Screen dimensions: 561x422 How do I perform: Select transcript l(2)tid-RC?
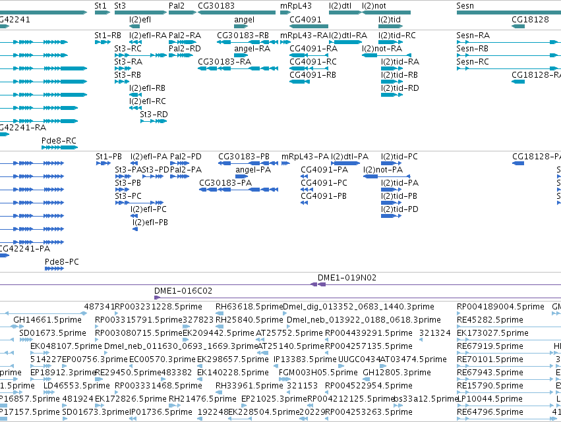390,42
